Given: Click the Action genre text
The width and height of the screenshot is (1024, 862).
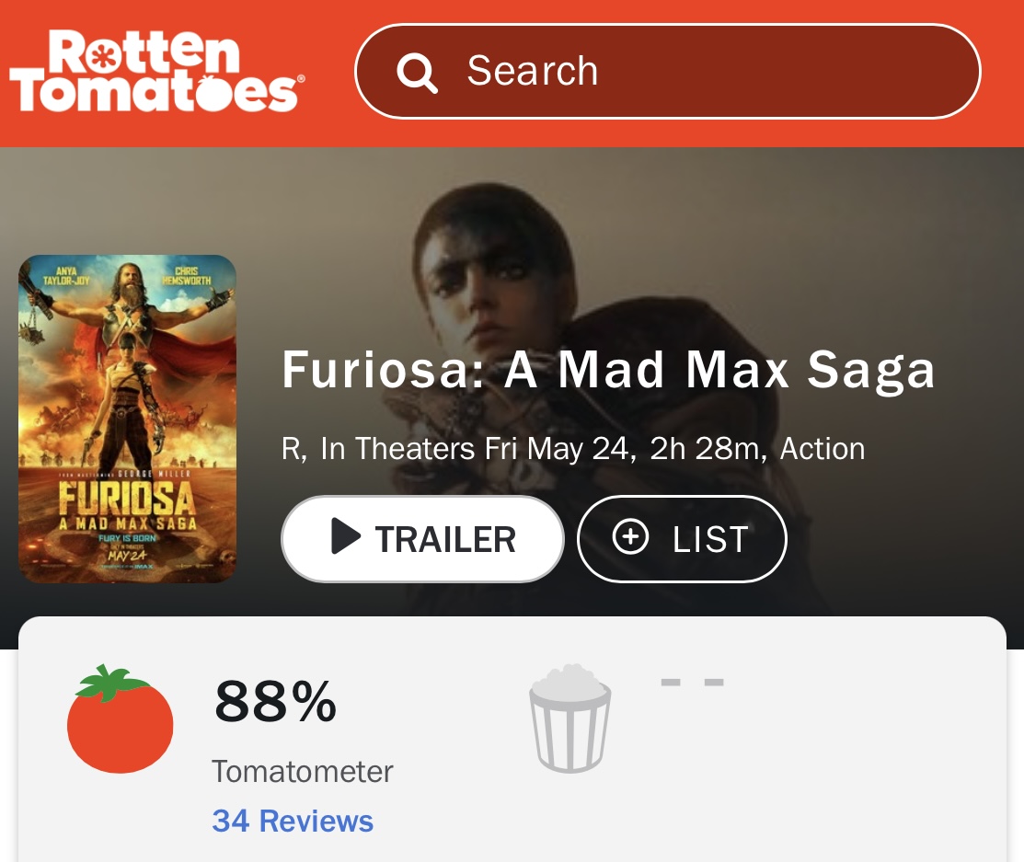Looking at the screenshot, I should coord(823,449).
